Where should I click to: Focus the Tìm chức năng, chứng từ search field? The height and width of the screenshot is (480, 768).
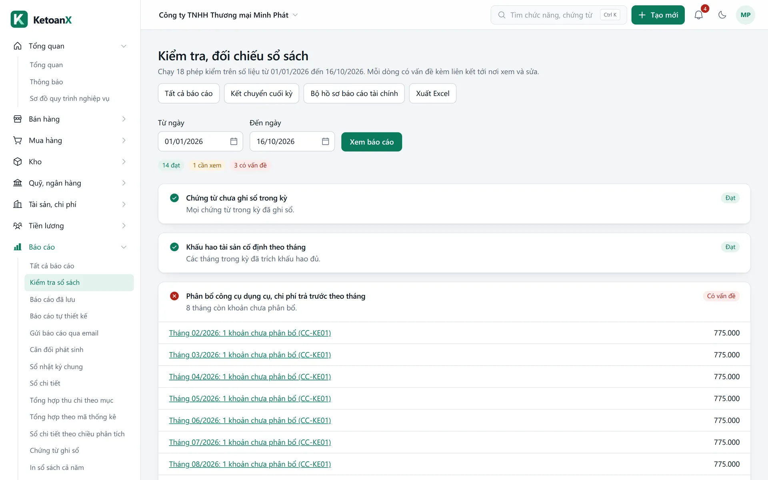click(558, 15)
